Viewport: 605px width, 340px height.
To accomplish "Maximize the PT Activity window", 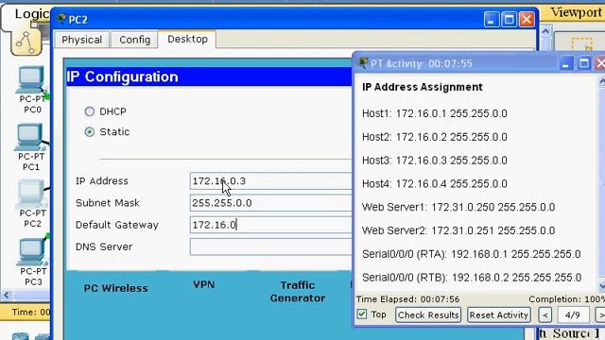I will [584, 63].
